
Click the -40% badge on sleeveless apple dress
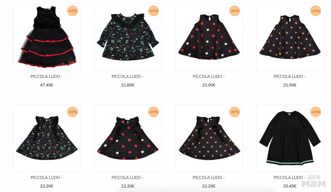pos(235,11)
